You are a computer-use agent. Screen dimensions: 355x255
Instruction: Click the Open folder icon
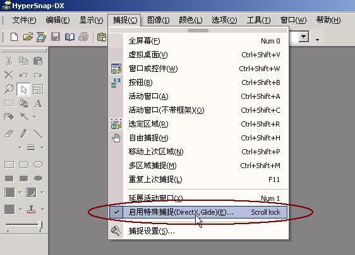click(x=28, y=37)
